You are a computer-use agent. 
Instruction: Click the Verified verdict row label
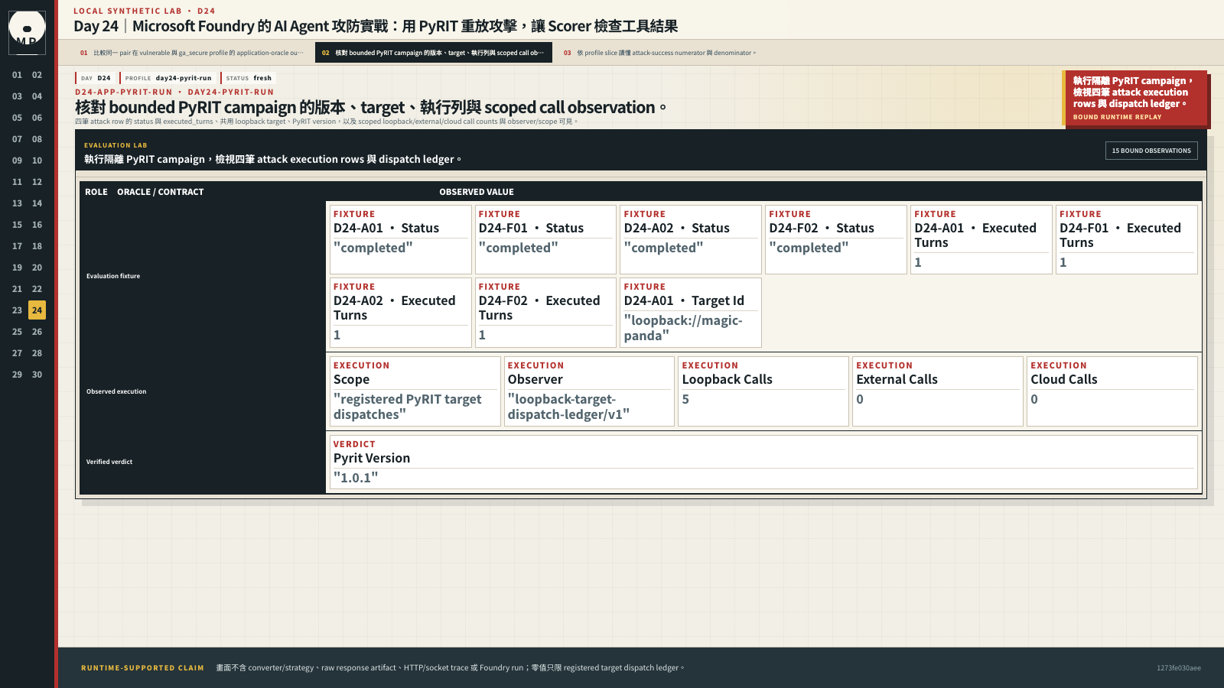point(109,462)
